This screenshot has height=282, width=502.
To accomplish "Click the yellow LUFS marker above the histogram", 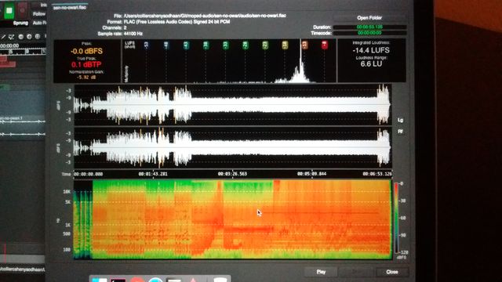I will (x=285, y=45).
